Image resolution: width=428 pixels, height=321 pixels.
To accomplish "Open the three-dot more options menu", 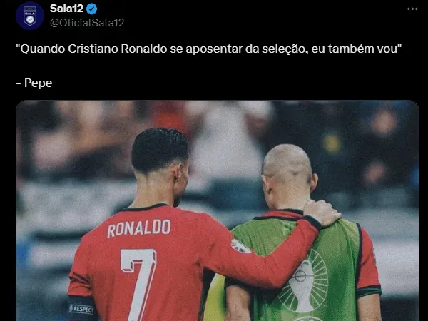I will pyautogui.click(x=412, y=9).
